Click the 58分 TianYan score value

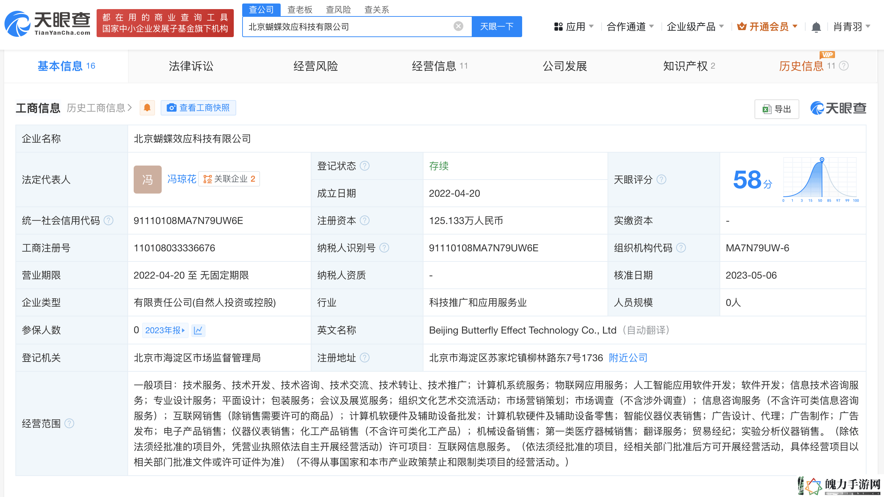[752, 180]
